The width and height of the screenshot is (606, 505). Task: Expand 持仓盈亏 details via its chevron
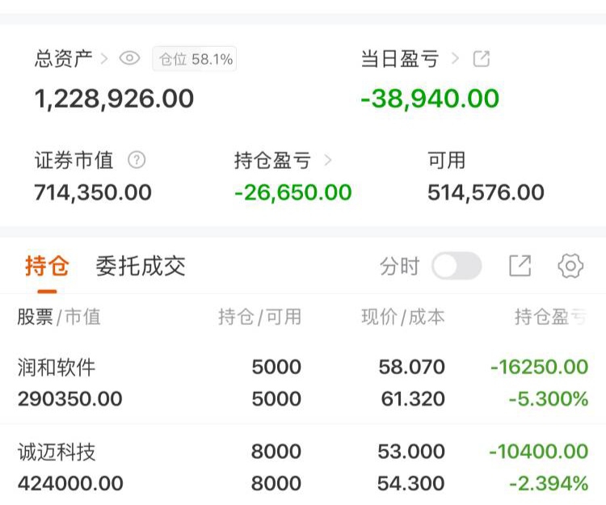tap(327, 160)
